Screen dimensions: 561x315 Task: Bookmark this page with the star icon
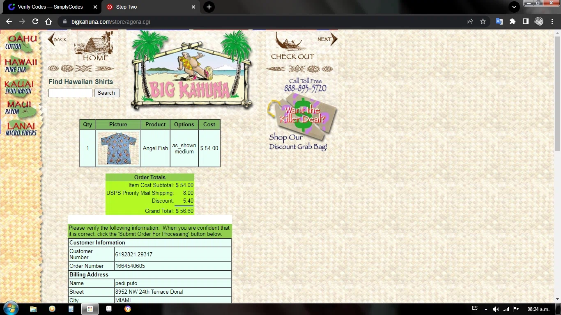[483, 21]
